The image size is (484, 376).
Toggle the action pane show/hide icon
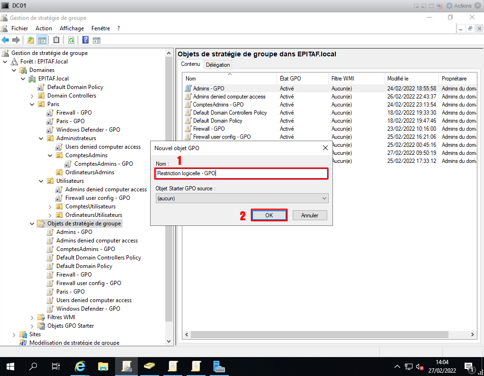click(97, 40)
